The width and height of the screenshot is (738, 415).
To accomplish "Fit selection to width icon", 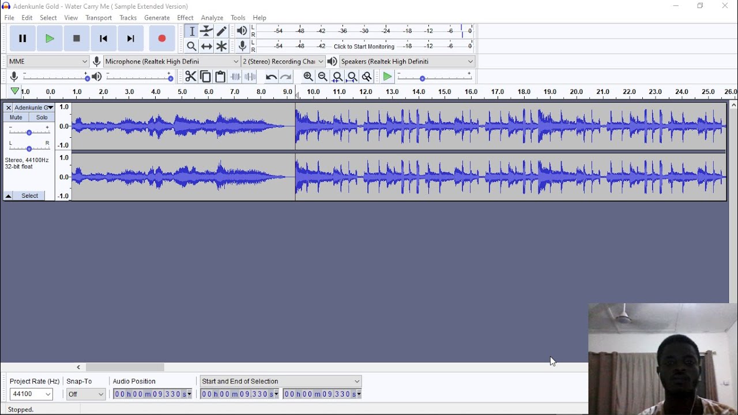I will coord(338,77).
